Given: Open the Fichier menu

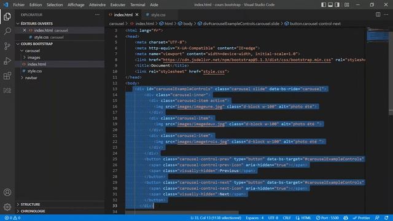Looking at the screenshot, I should (19, 4).
